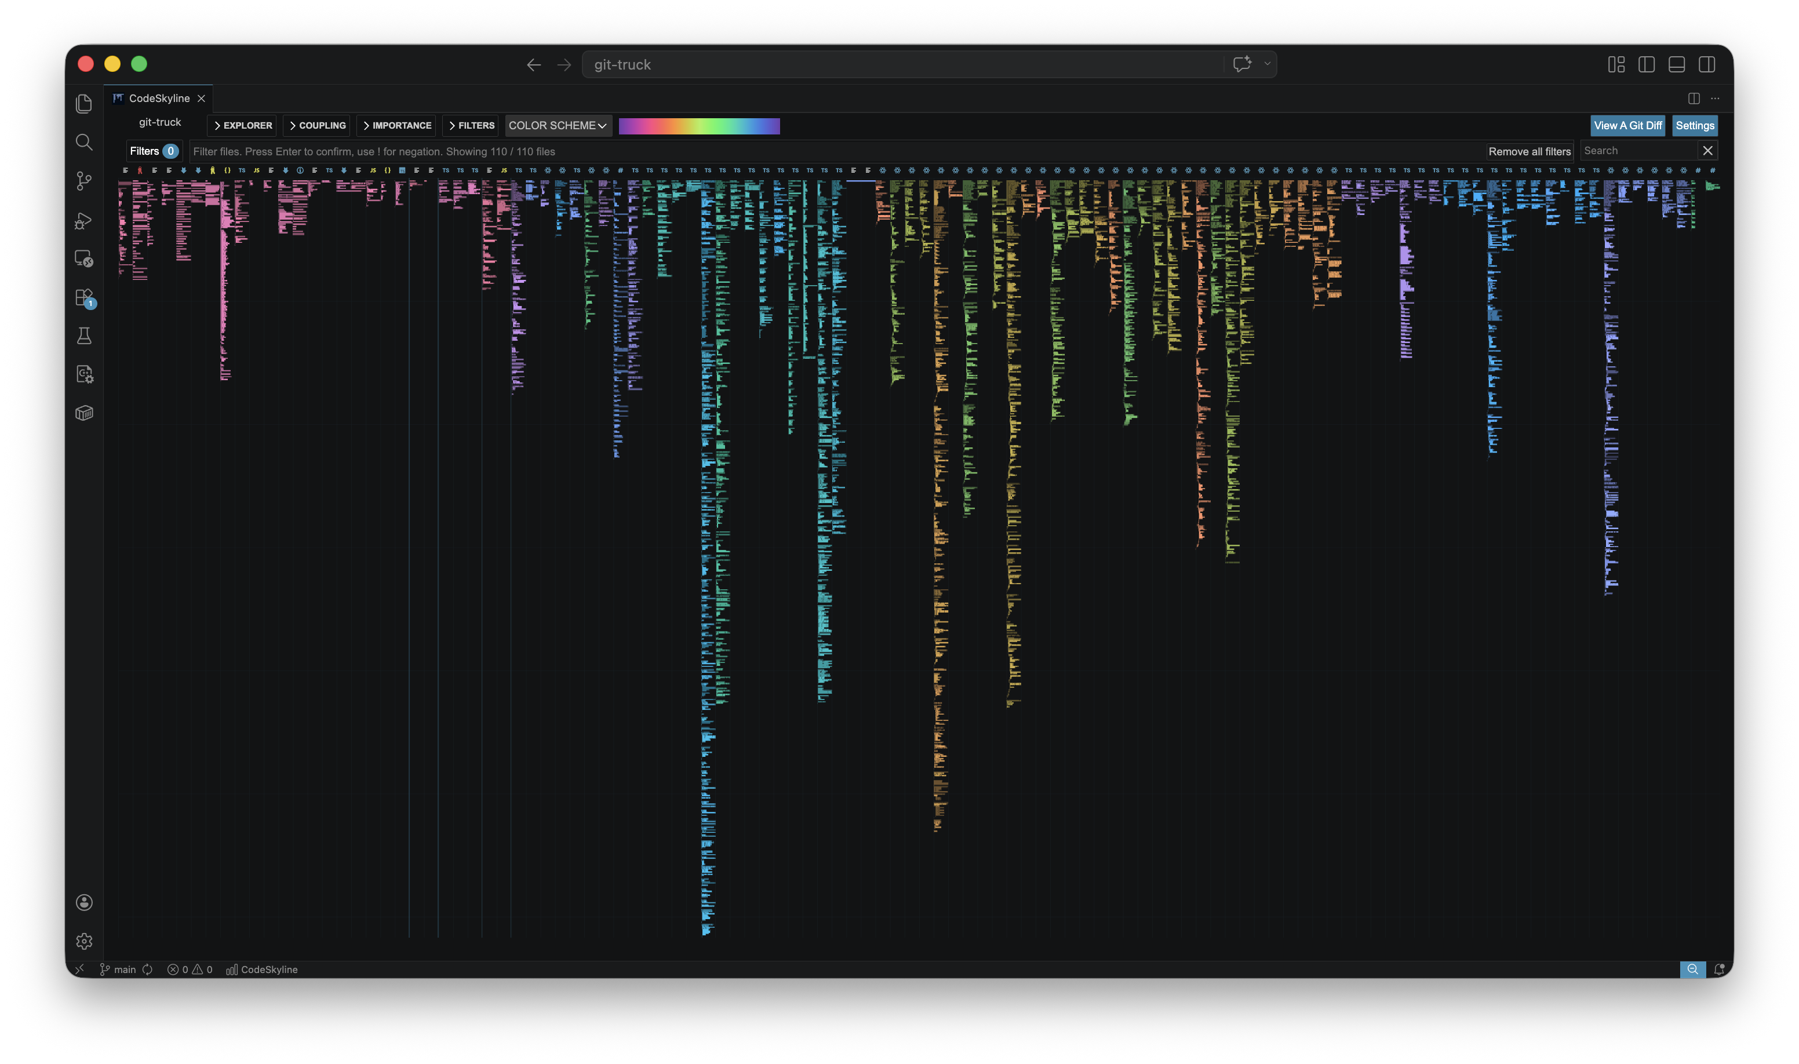Go back using title bar arrow
Screen dimensions: 1799x1064
pos(533,64)
